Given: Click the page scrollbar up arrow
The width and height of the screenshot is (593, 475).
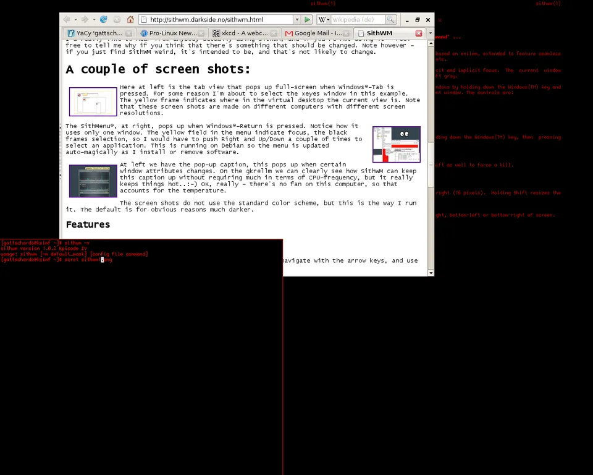Looking at the screenshot, I should tap(431, 43).
